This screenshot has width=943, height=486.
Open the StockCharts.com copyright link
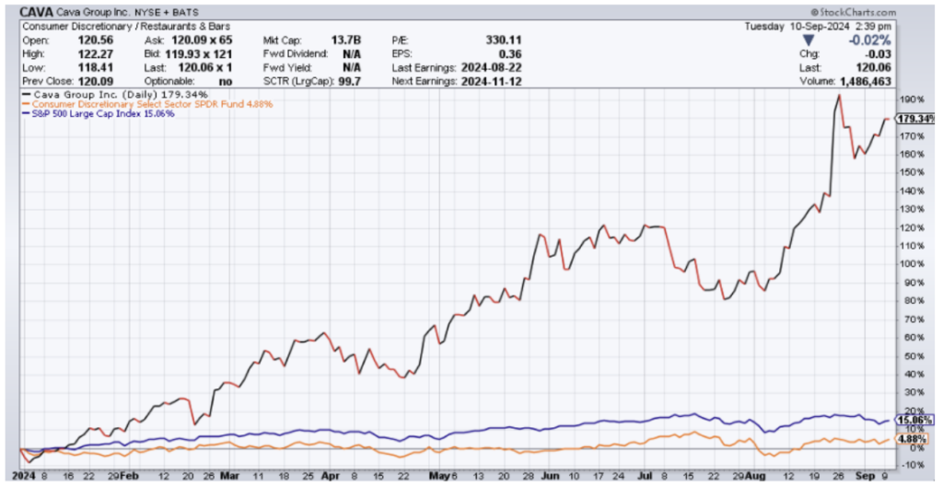click(x=853, y=12)
